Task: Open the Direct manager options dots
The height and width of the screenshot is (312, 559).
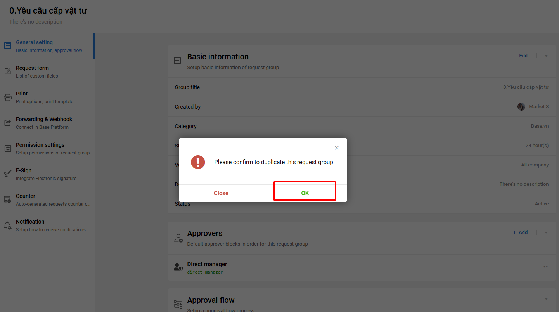Action: pos(545,267)
